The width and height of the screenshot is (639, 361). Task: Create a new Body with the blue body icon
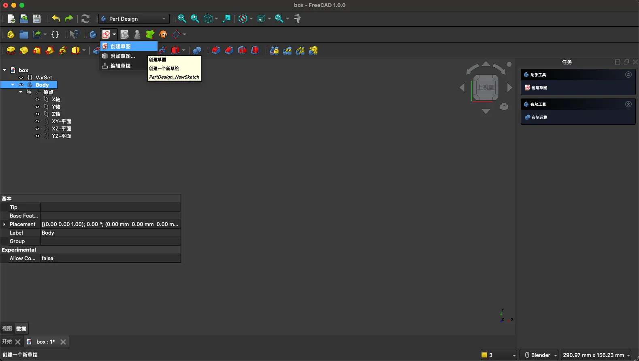[93, 34]
